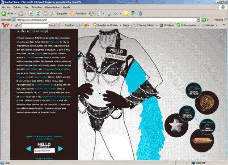Open the Archivo menu
This screenshot has height=165, width=228.
(6, 7)
